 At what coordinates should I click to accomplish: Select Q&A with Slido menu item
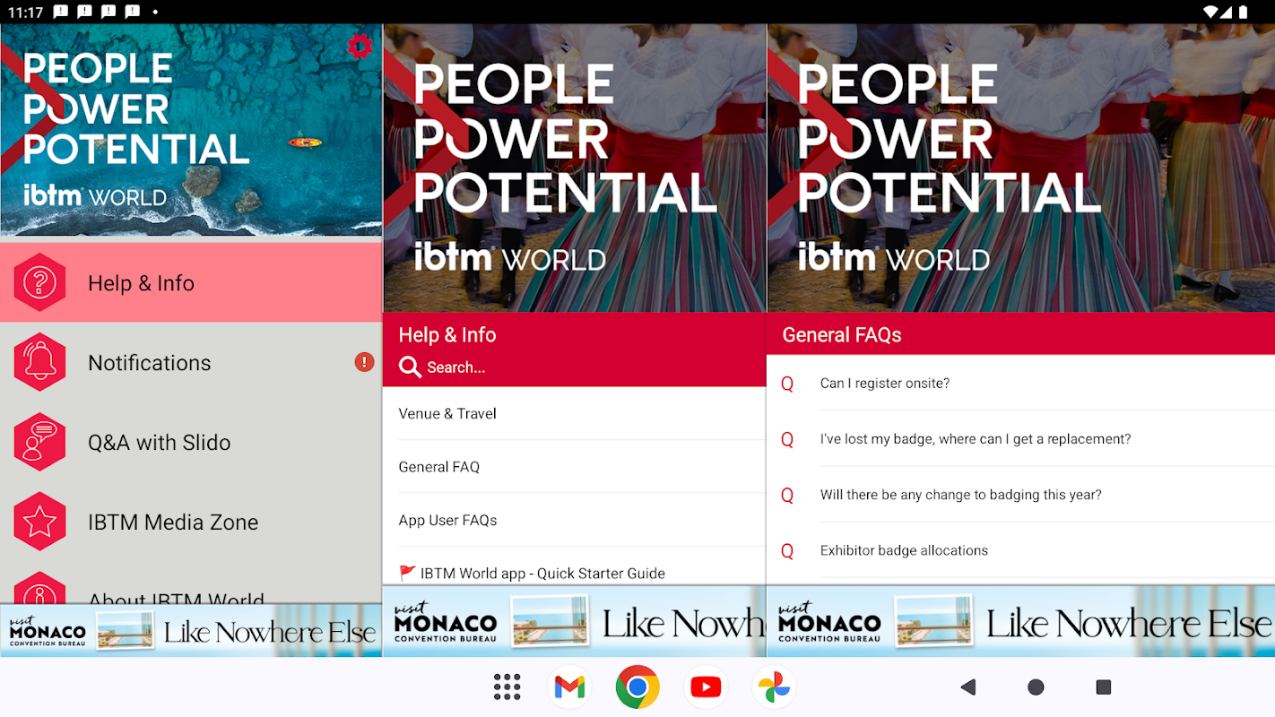191,442
